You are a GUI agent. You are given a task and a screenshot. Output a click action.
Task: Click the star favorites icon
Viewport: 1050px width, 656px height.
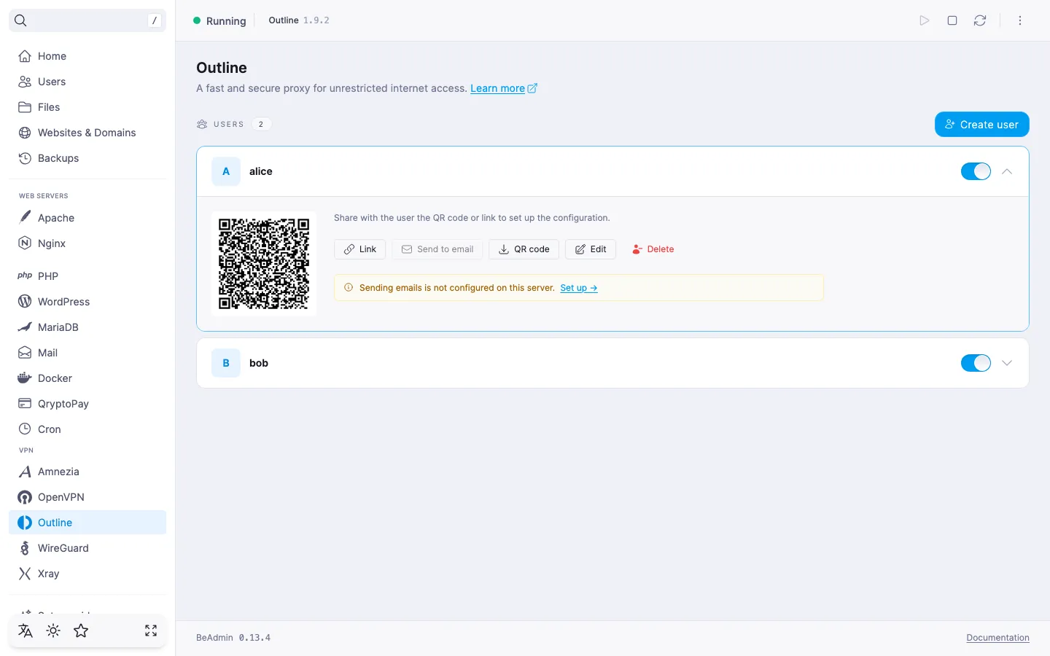tap(81, 631)
